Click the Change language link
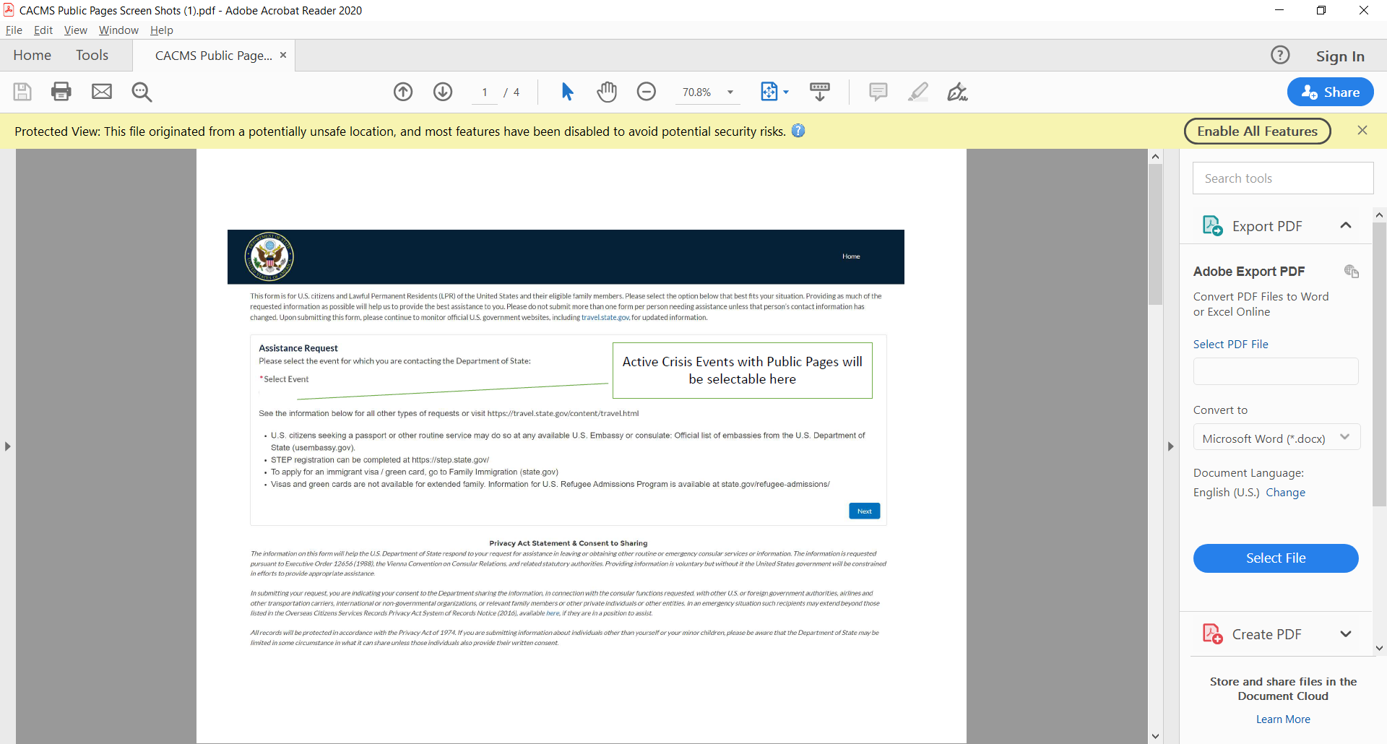The width and height of the screenshot is (1387, 744). (1285, 493)
